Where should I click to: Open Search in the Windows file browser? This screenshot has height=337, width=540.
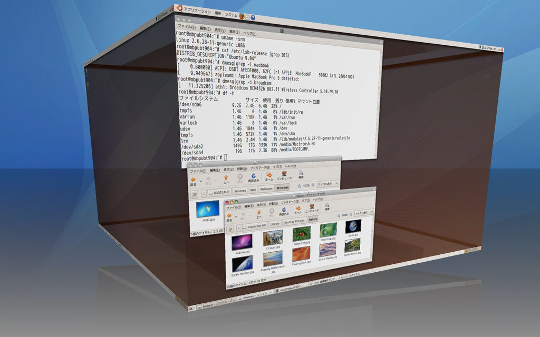pos(301,174)
